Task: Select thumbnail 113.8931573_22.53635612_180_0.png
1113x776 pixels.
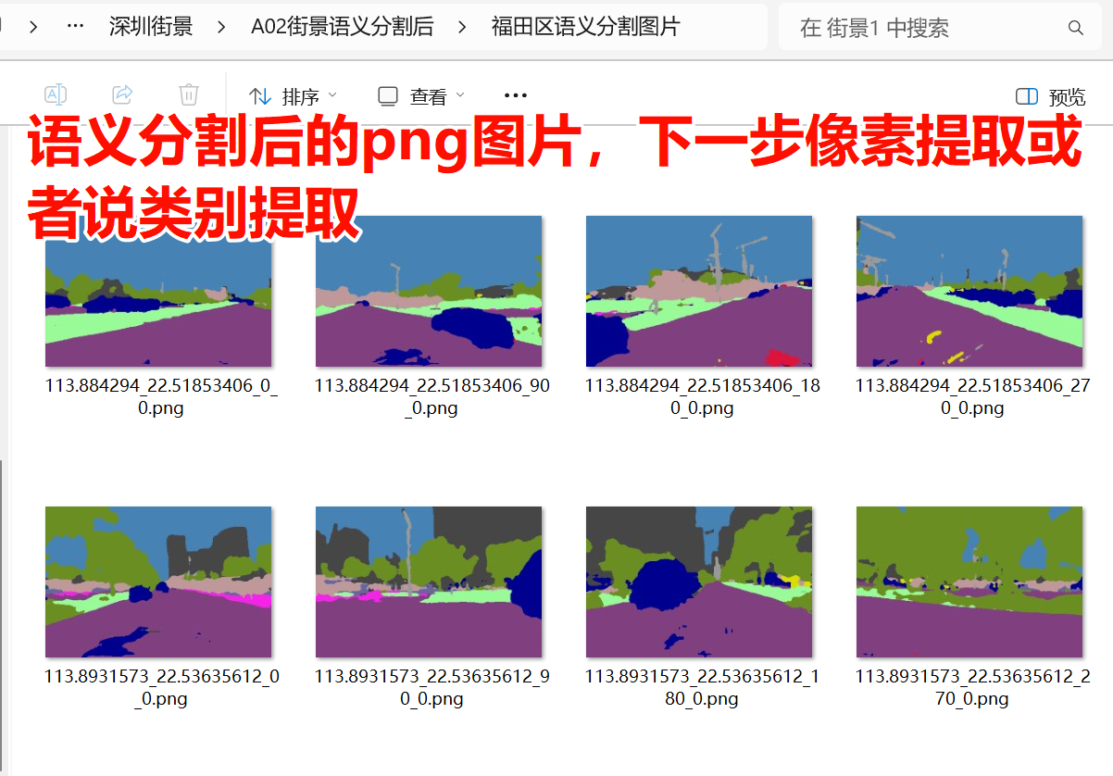Action: click(698, 581)
